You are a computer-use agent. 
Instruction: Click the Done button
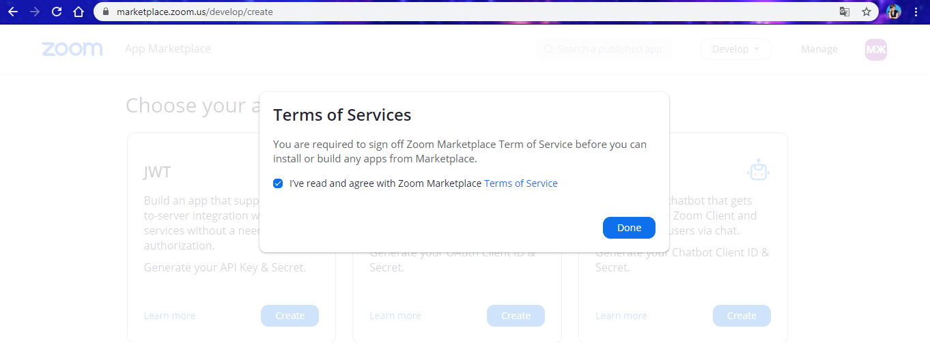point(629,228)
